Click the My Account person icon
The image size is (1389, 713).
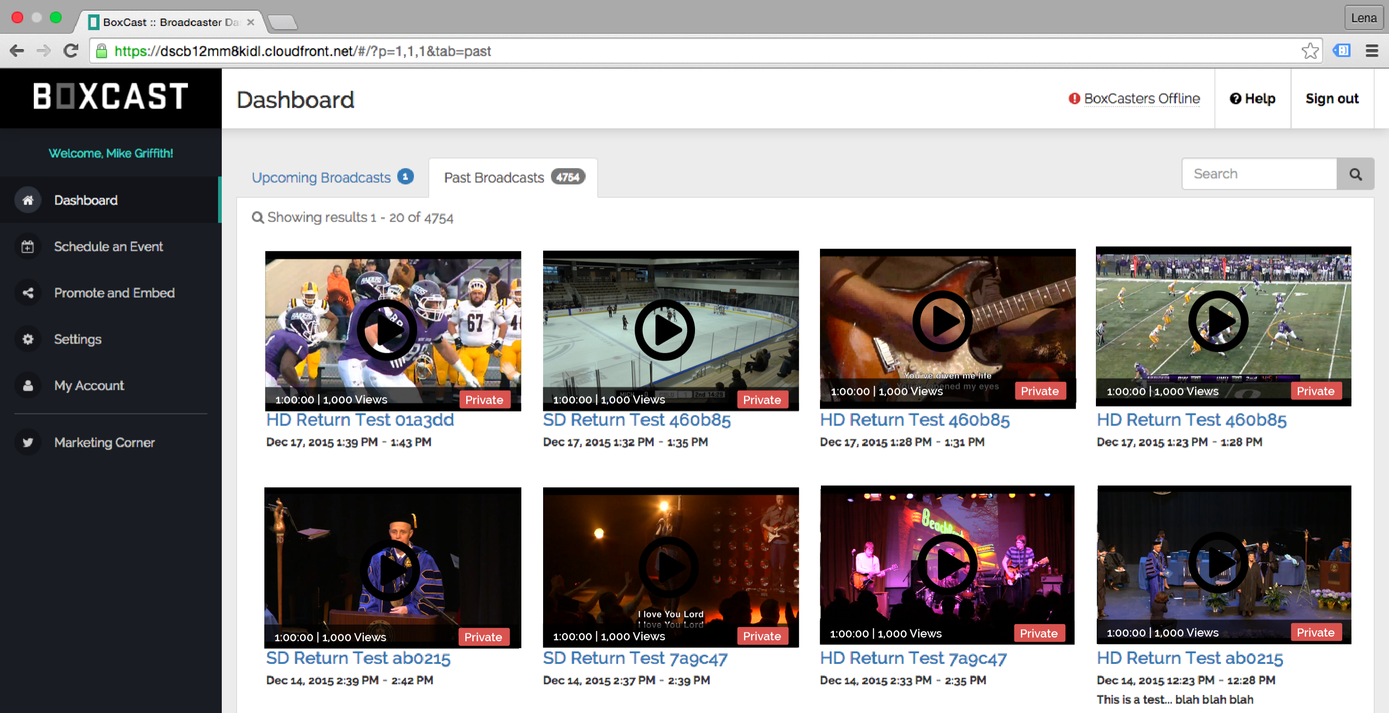28,386
